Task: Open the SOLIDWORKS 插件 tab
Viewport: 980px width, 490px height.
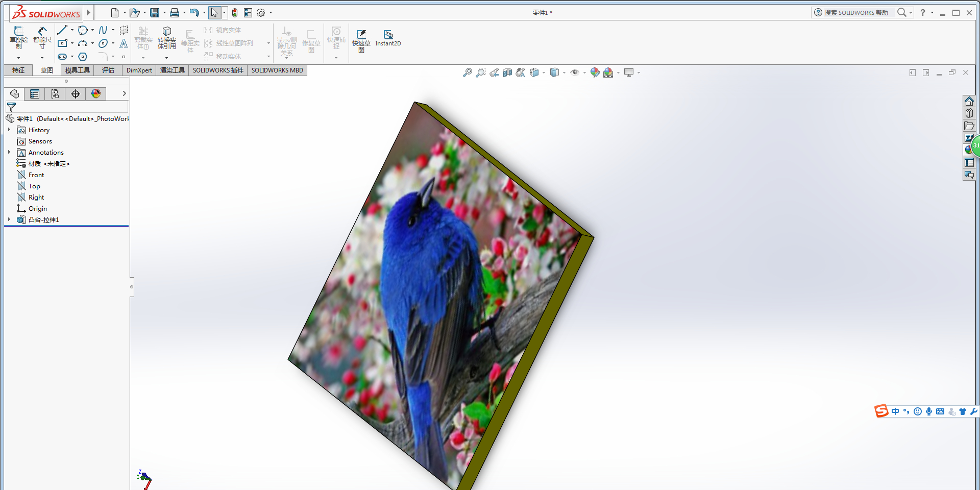Action: [x=218, y=70]
